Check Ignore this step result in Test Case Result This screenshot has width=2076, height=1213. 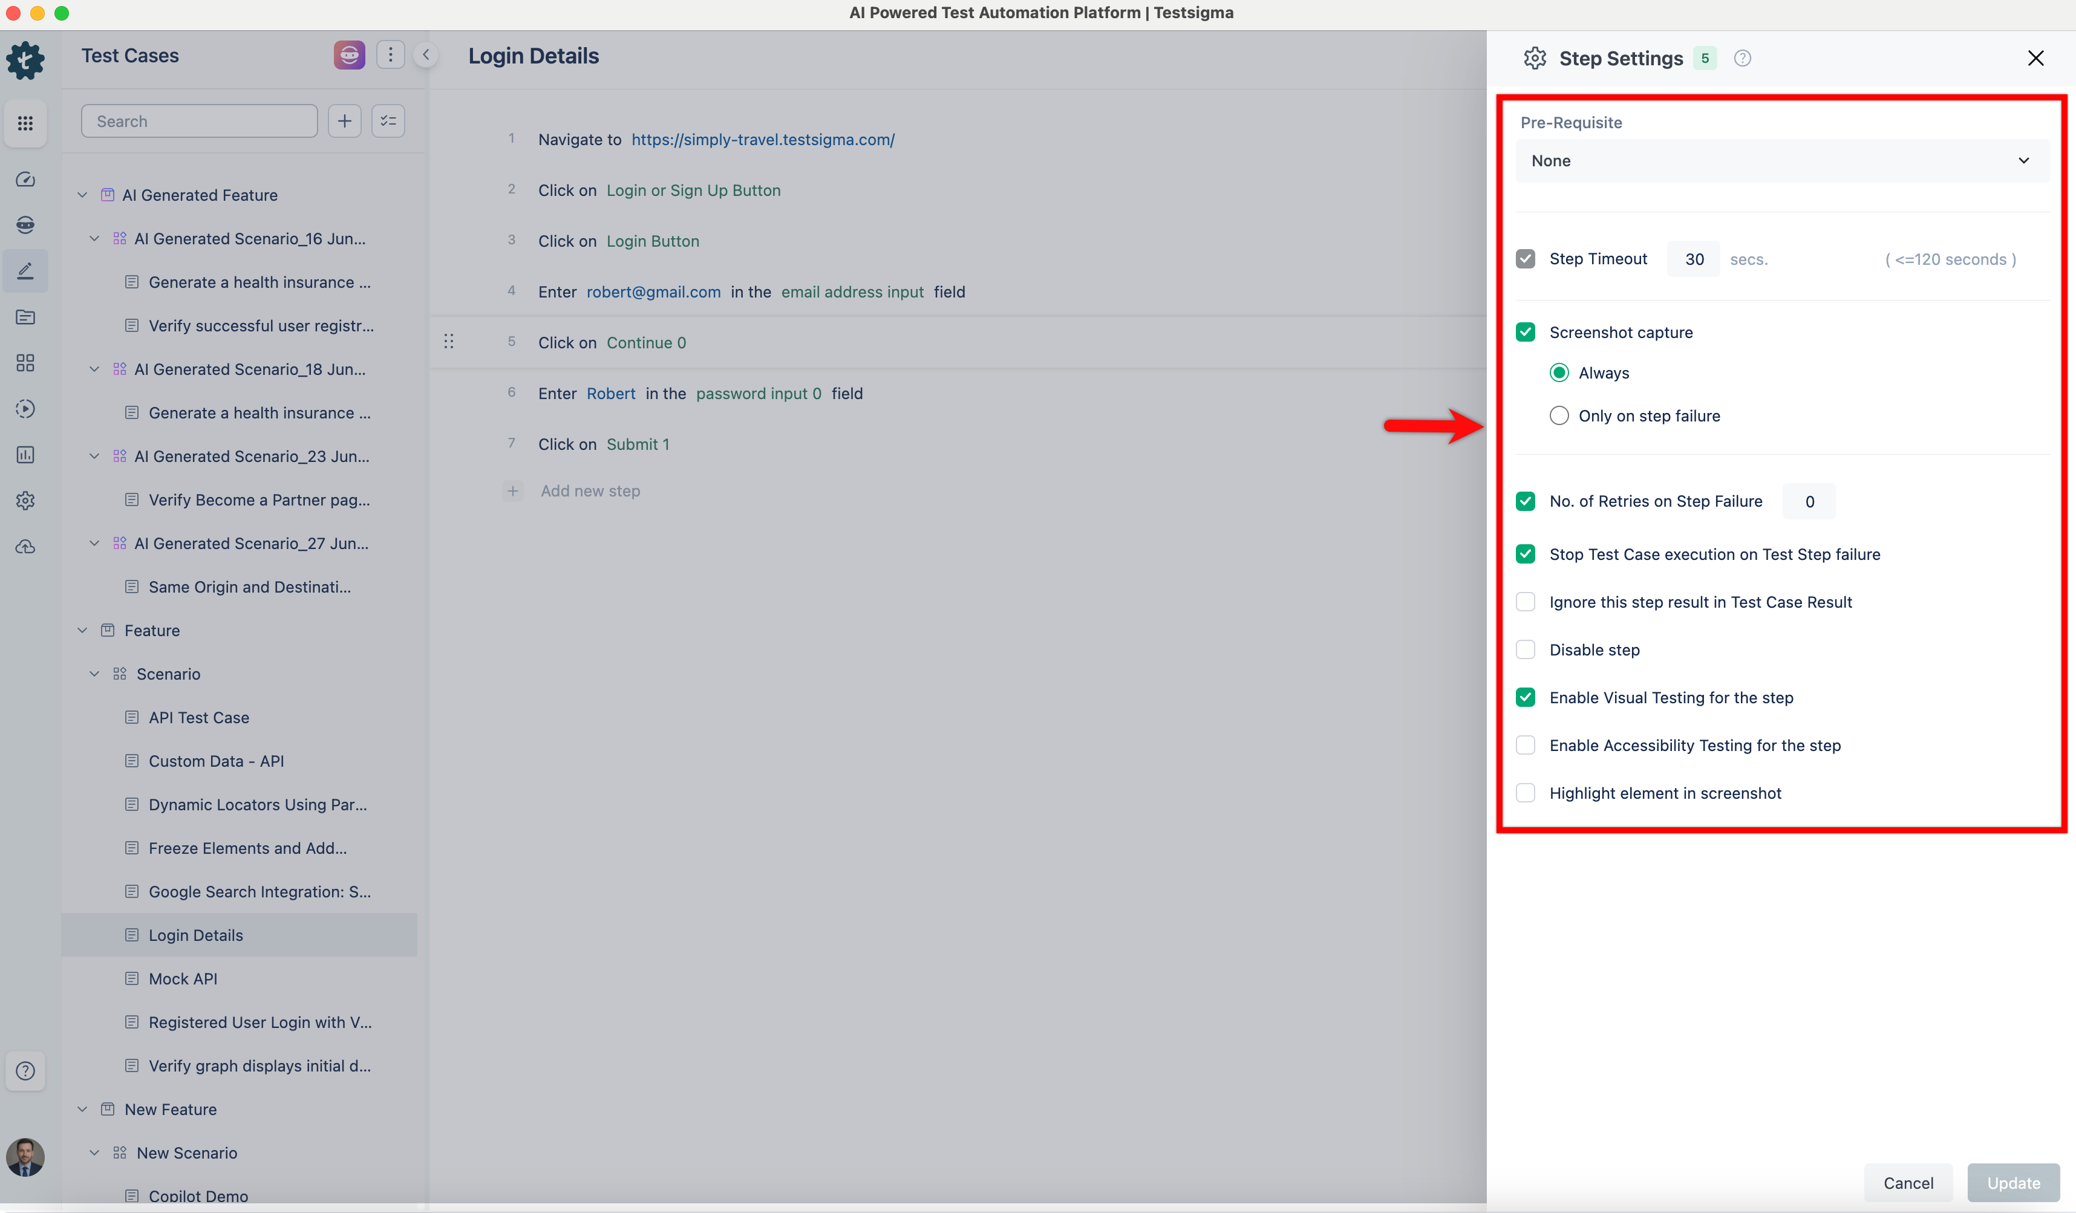tap(1526, 602)
